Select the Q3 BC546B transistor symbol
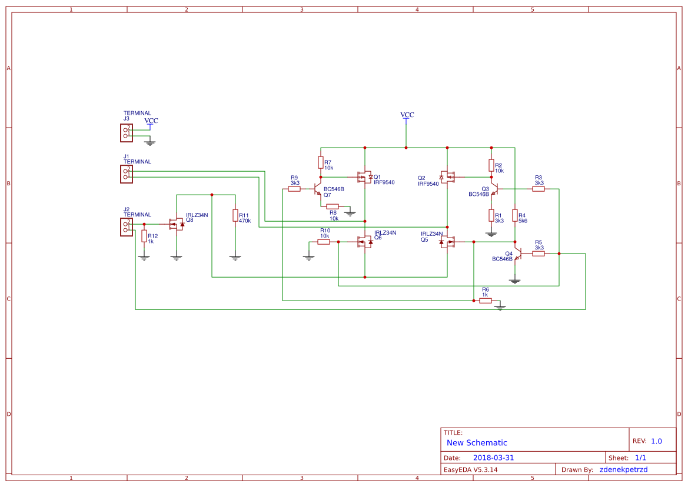Viewport: 688px width, 487px height. 497,188
